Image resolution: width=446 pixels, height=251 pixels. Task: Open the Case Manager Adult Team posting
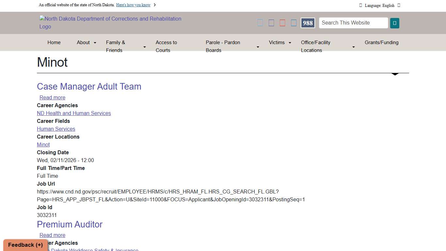click(x=89, y=87)
